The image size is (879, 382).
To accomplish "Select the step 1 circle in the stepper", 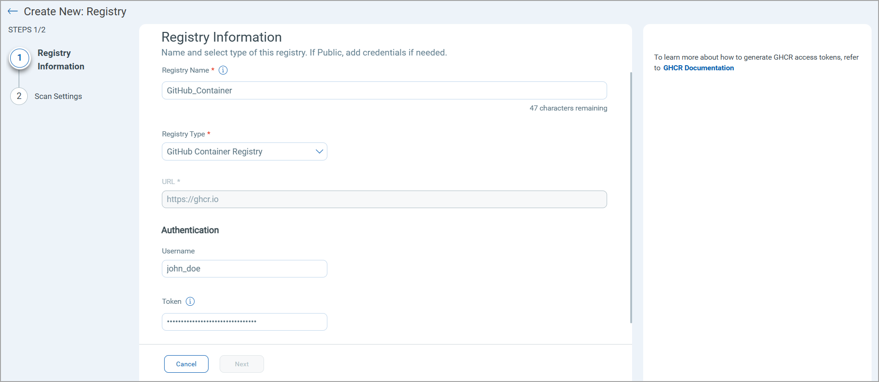I will pos(19,58).
